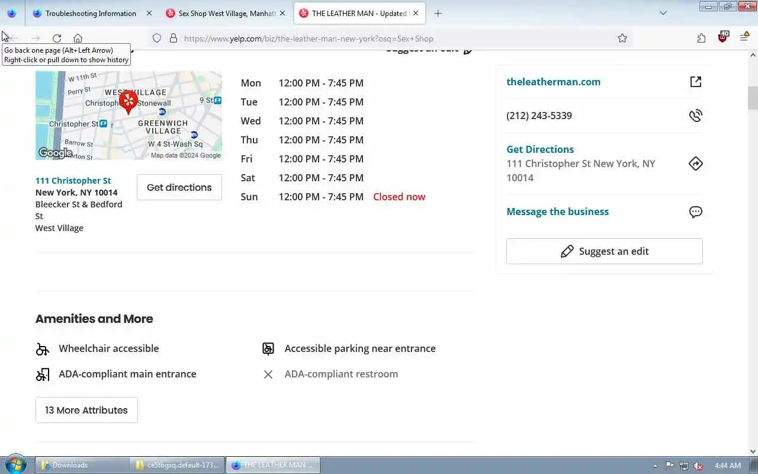Open the Get Directions link
Screen dimensions: 758x474
[x=540, y=149]
